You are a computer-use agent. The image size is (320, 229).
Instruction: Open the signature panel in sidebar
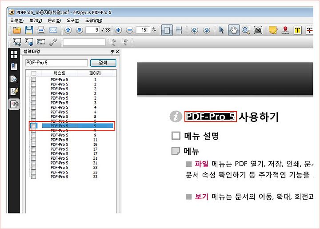14,91
